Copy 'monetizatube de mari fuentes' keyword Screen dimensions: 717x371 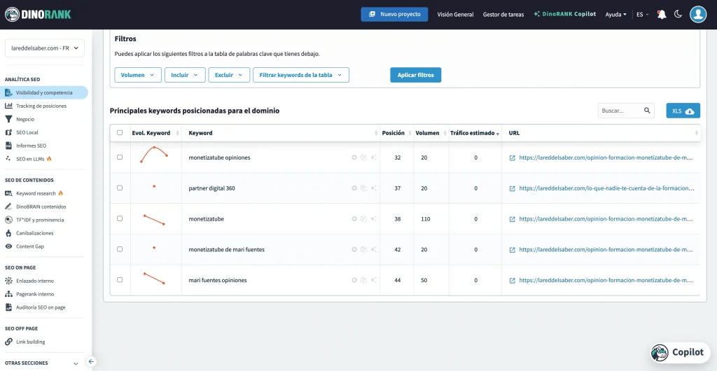(363, 249)
